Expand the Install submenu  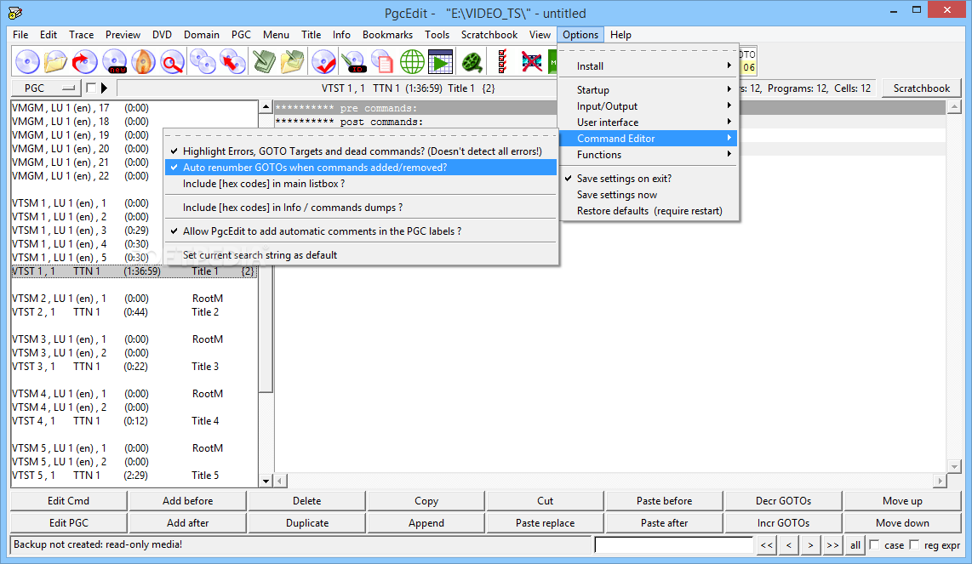[x=649, y=66]
